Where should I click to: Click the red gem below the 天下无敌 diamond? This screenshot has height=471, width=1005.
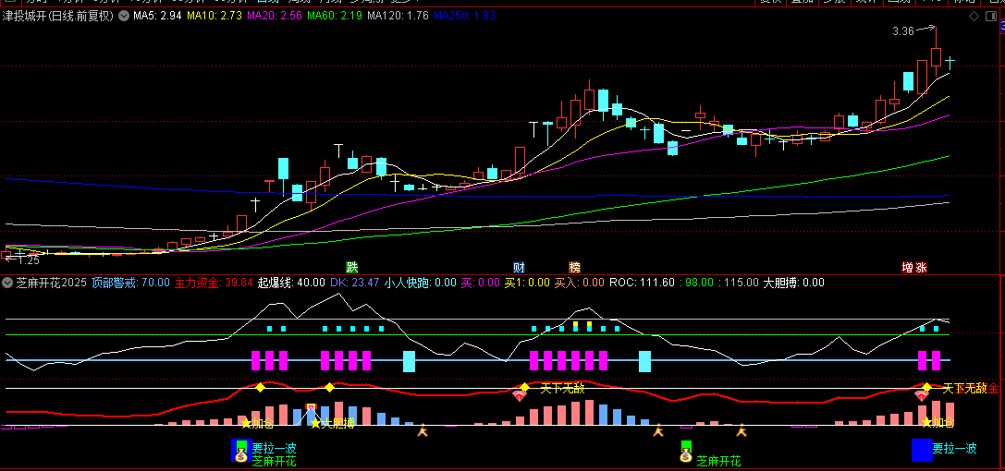[520, 396]
